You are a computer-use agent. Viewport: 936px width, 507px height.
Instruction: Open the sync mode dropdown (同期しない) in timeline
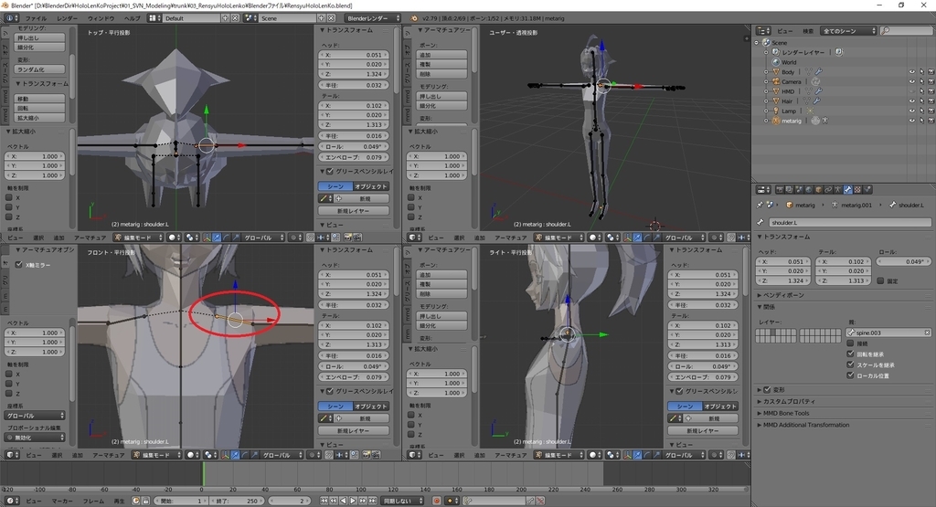tap(402, 501)
